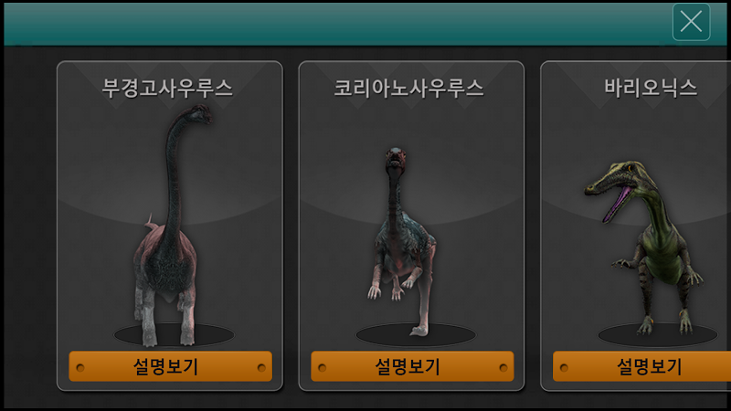Click left rivet on 부경고사우루스 설명보기 button
The image size is (731, 411).
tap(80, 368)
